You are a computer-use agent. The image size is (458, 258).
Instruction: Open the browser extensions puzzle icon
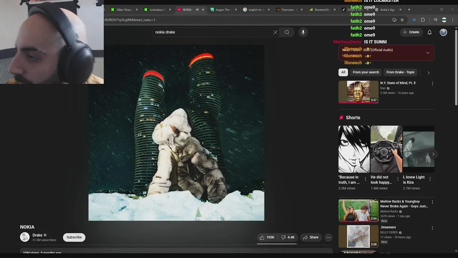click(423, 20)
